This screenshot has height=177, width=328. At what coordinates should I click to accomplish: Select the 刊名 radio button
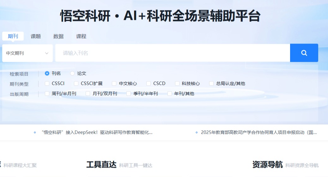(47, 74)
